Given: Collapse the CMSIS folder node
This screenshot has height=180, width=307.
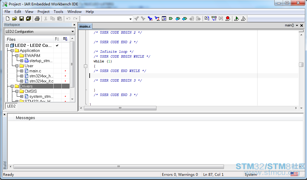Looking at the screenshot, I should (x=17, y=91).
